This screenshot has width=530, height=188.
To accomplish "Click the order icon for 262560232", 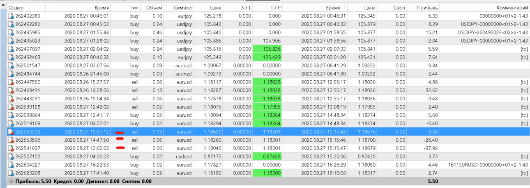I will (x=11, y=132).
